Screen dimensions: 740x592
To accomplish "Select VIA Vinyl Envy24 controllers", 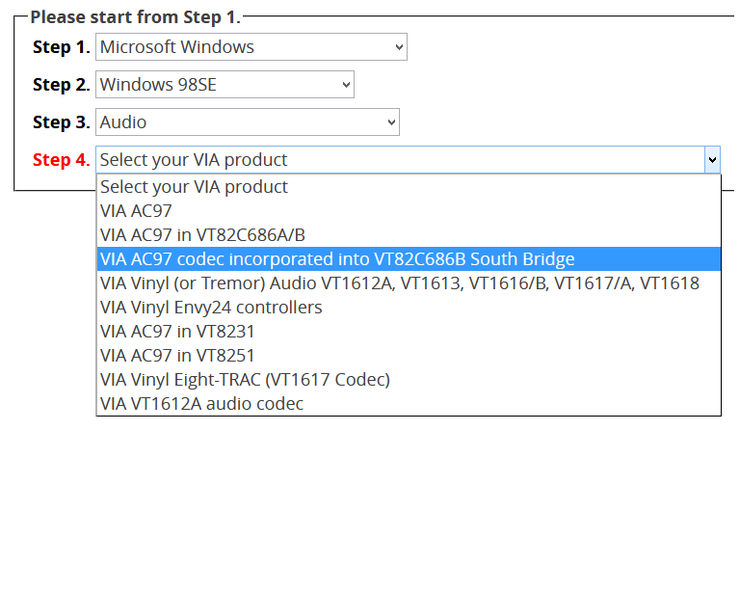I will tap(211, 308).
